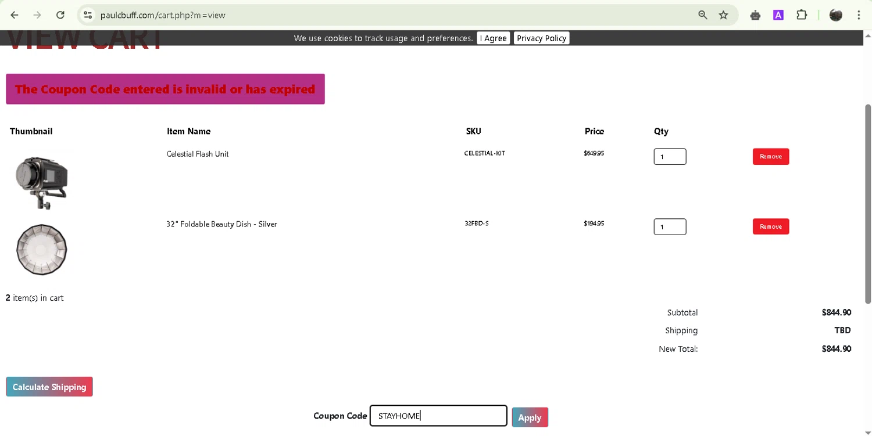Click the $649.95 price

click(x=594, y=153)
